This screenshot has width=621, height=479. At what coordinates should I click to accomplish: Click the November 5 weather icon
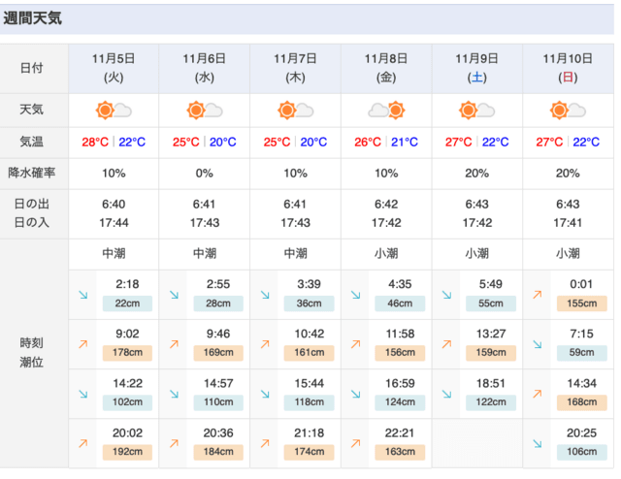coord(114,111)
